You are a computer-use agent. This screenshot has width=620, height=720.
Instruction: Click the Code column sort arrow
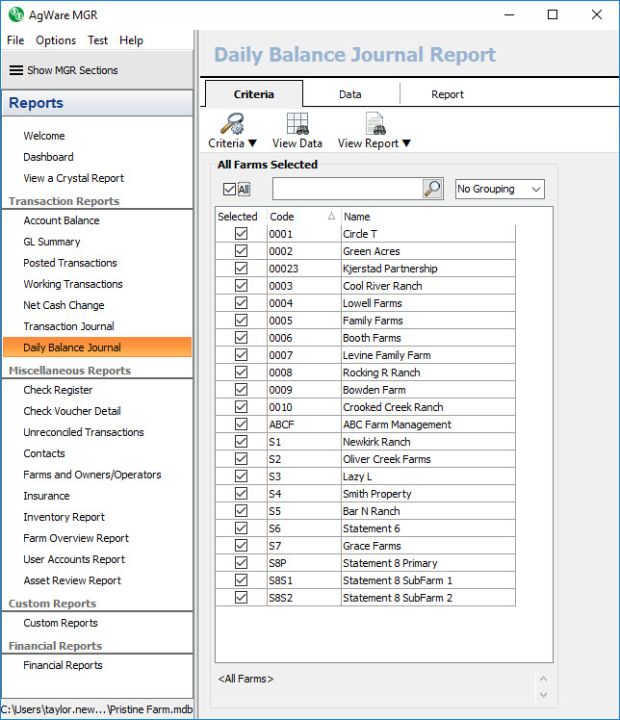click(332, 217)
